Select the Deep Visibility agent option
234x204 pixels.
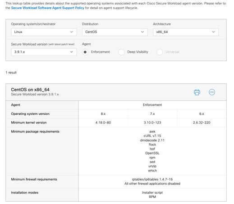click(x=121, y=52)
